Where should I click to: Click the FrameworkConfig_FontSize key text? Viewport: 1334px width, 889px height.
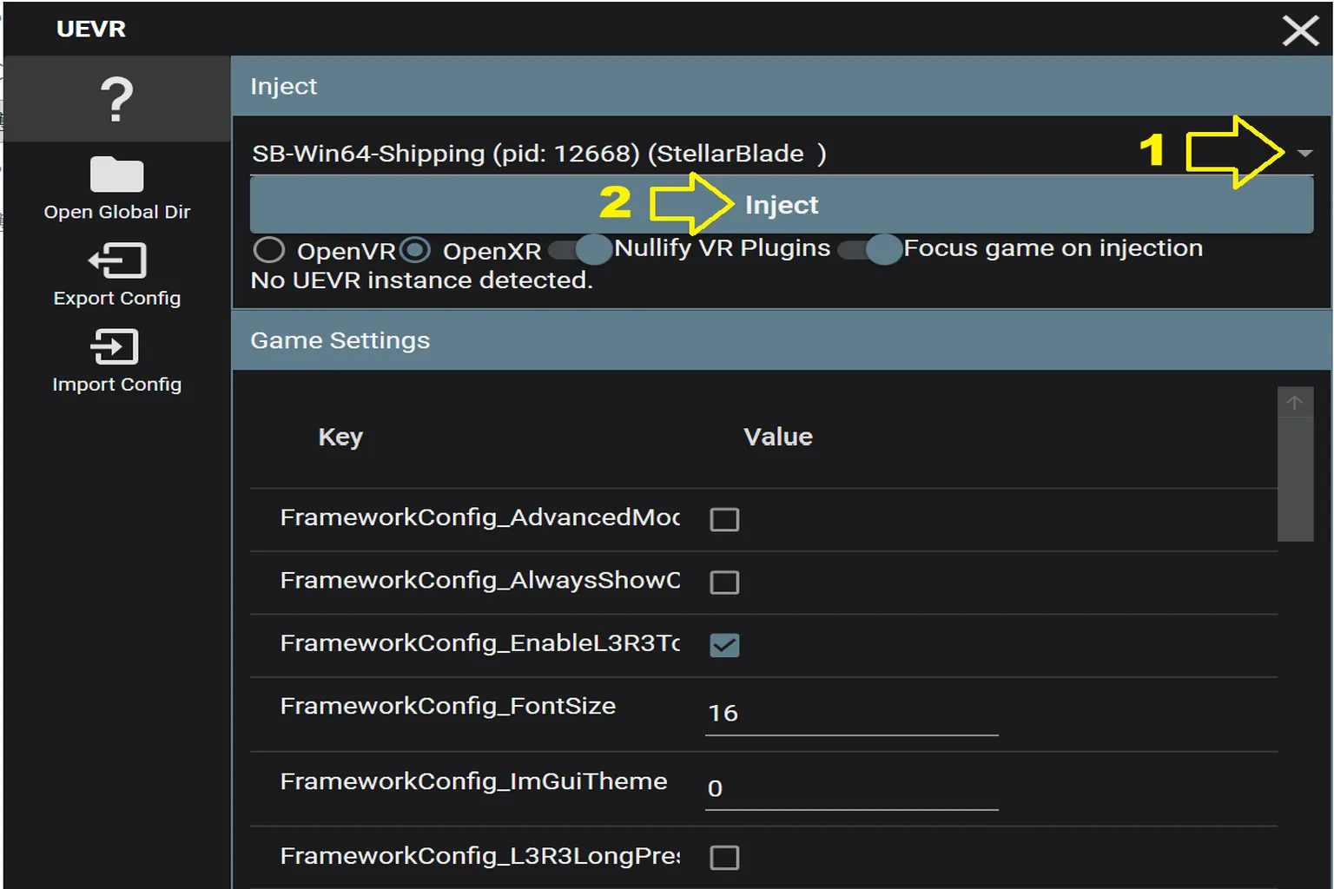coord(448,706)
